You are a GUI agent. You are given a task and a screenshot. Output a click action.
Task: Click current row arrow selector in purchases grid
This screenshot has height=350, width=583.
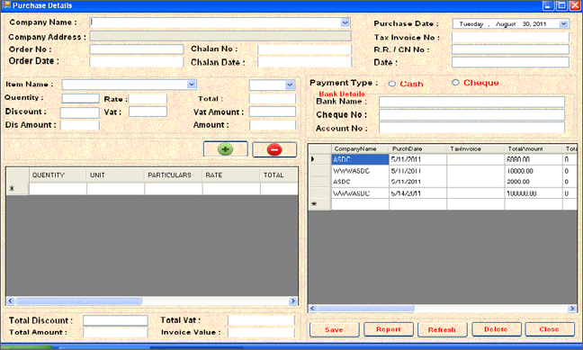(x=319, y=159)
